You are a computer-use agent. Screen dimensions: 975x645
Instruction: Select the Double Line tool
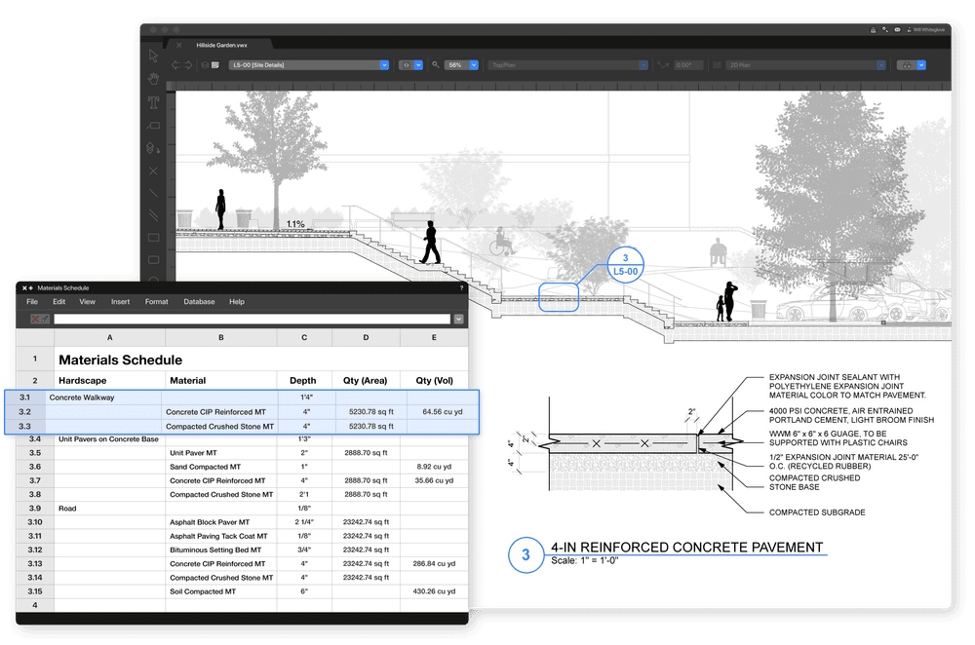tap(153, 215)
